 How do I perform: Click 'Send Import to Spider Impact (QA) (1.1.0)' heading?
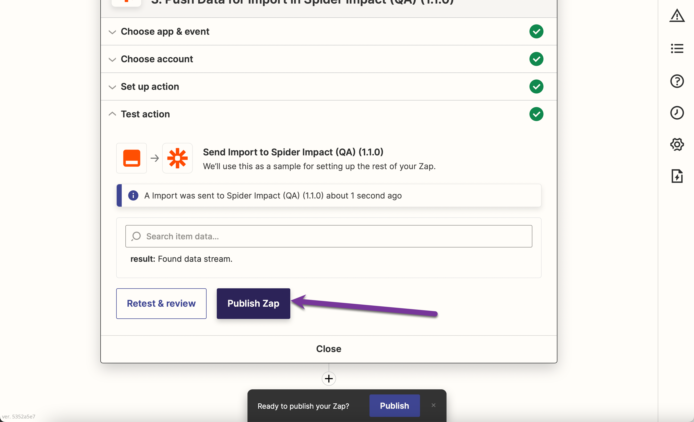(x=293, y=152)
